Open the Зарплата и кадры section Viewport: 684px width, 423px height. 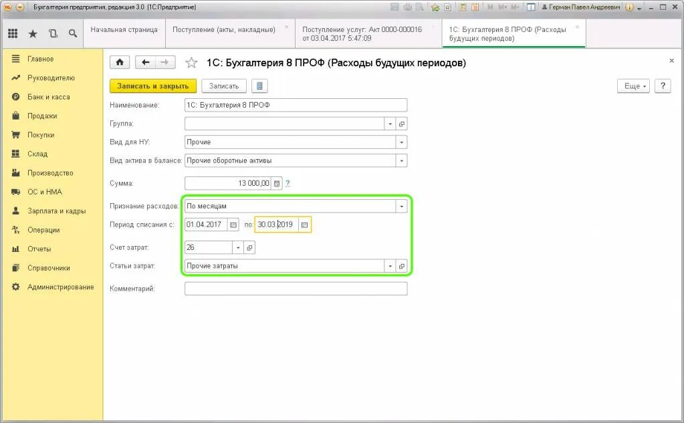56,211
